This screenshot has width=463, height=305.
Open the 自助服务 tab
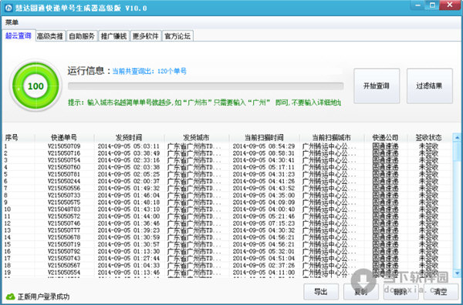pyautogui.click(x=82, y=36)
